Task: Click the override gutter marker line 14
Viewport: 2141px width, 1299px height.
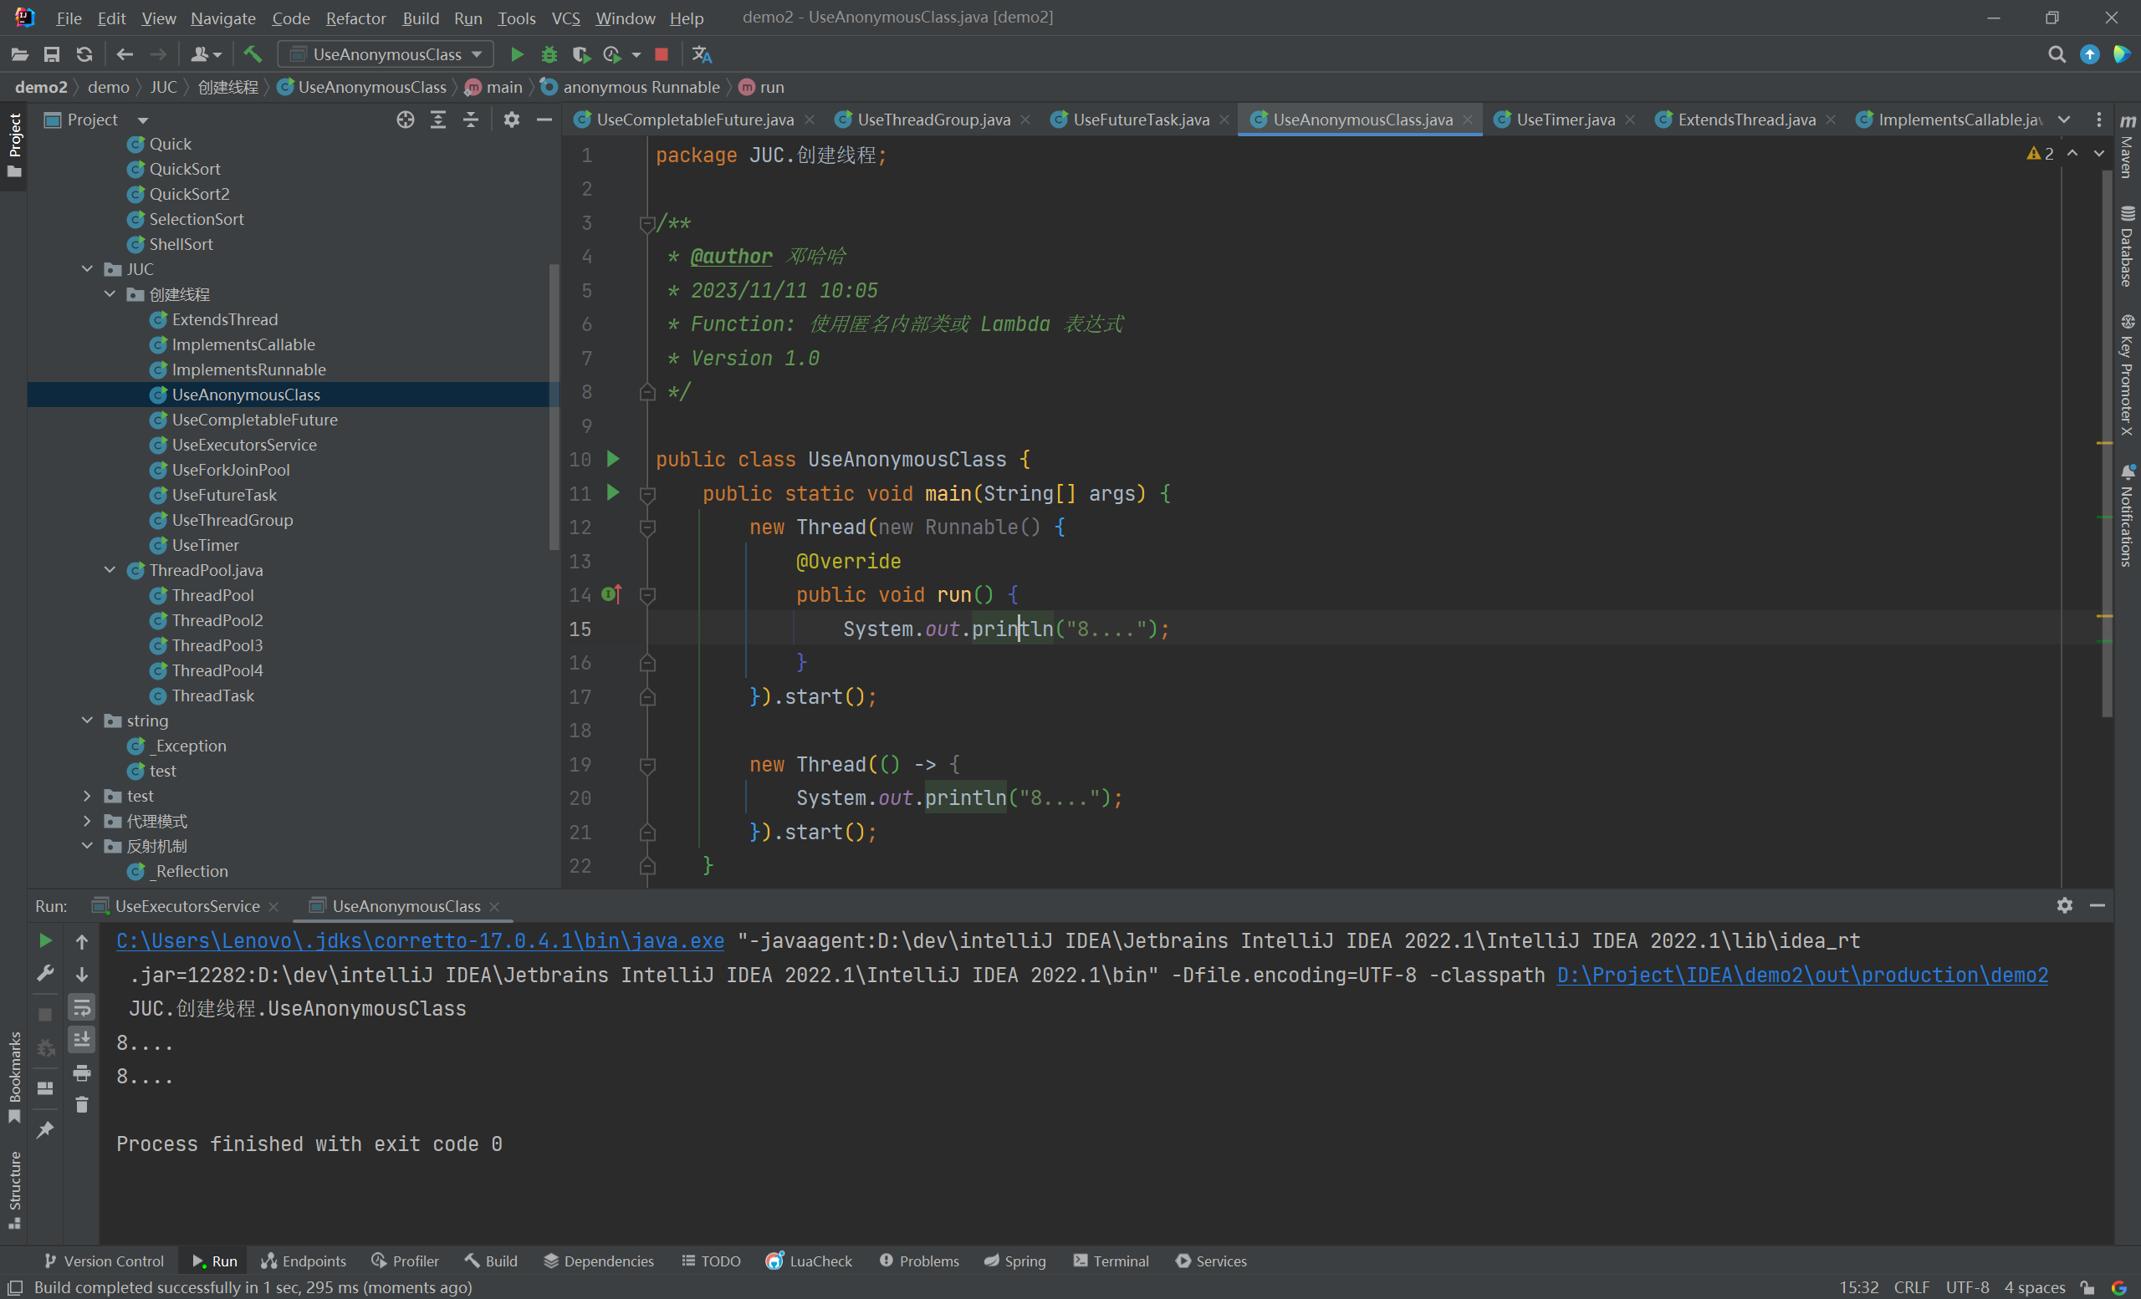Action: click(611, 594)
